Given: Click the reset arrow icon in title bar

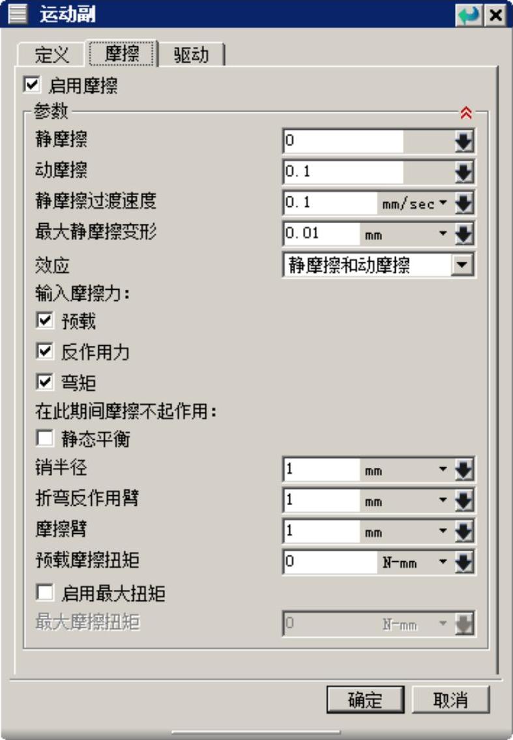Looking at the screenshot, I should tap(467, 14).
